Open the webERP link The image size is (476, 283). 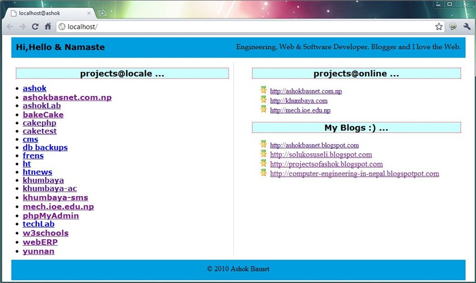(x=40, y=242)
